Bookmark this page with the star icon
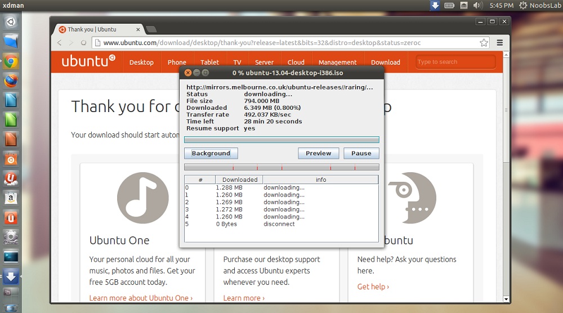 coord(484,43)
